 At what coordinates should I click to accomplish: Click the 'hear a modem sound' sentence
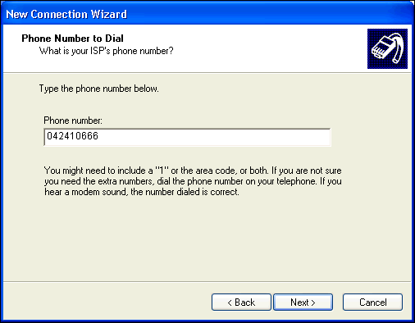tap(142, 192)
